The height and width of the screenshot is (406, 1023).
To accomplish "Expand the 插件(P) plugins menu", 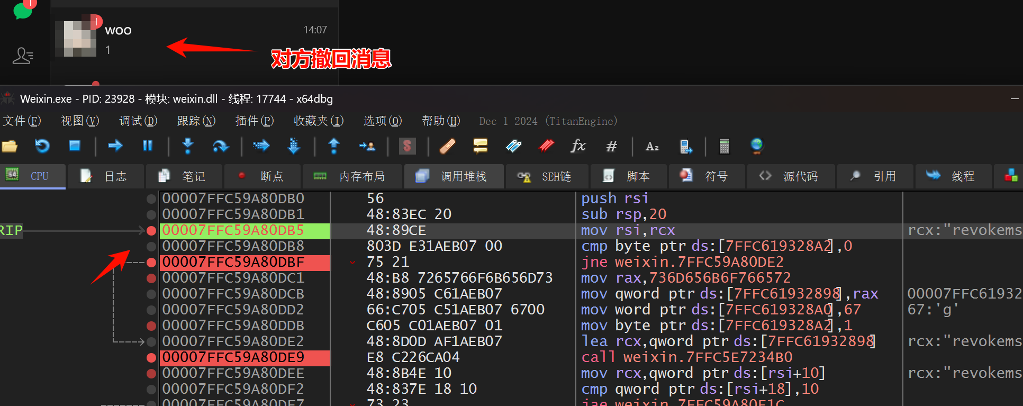I will coord(254,121).
